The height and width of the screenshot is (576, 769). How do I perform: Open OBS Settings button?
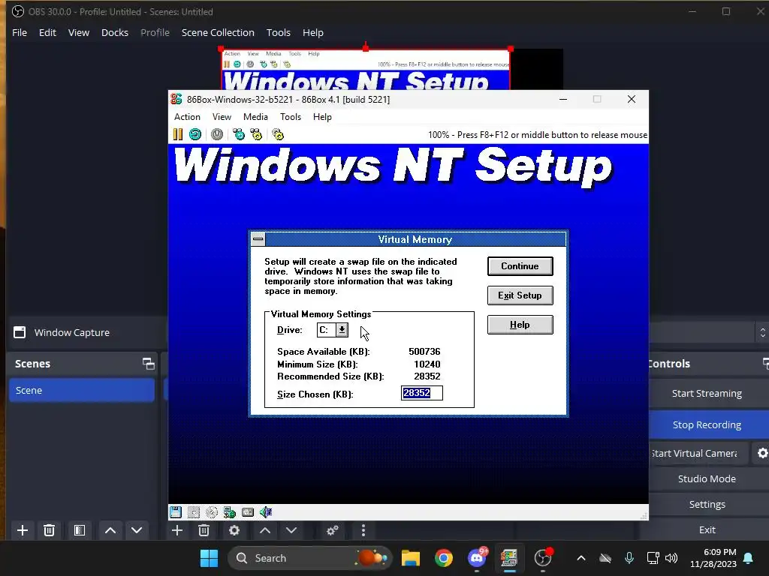[707, 504]
